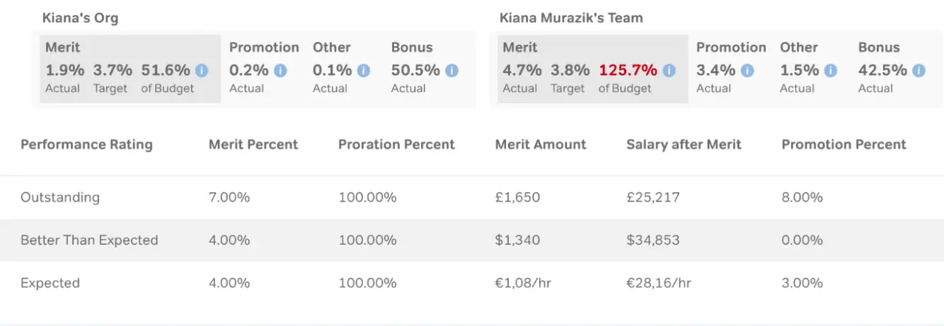This screenshot has width=944, height=326.
Task: Sort by Merit Percent column header
Action: point(253,145)
